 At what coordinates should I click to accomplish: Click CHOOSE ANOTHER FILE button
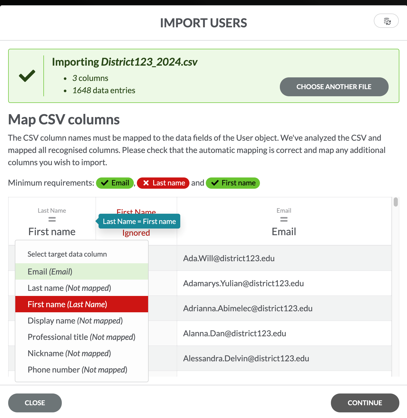334,87
